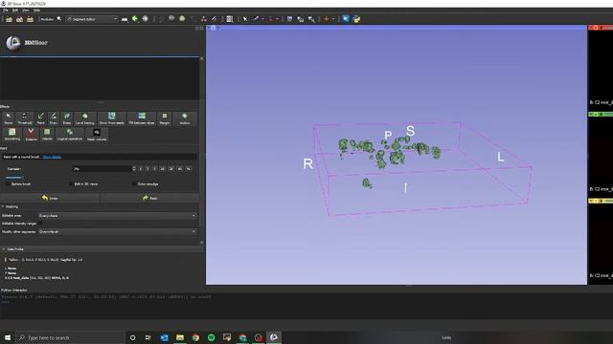Open the crosshair options dropdown arrow
The width and height of the screenshot is (613, 344).
(333, 19)
